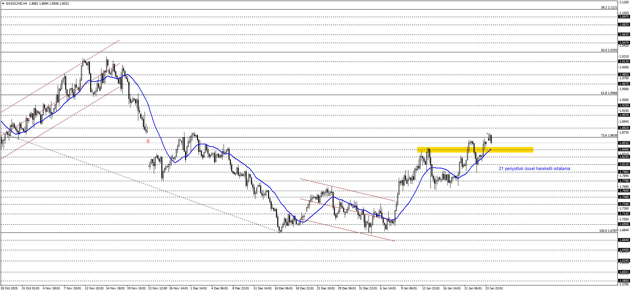This screenshot has width=631, height=292.
Task: Click the 73.6 1.8638 Fibonacci level label
Action: tap(609, 135)
